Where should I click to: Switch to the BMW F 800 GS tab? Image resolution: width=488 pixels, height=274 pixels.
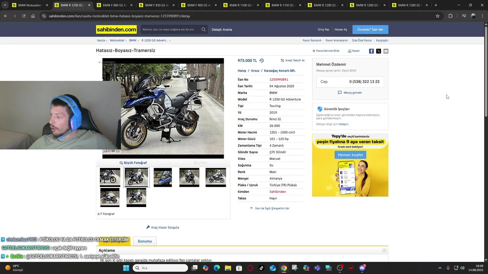(114, 5)
